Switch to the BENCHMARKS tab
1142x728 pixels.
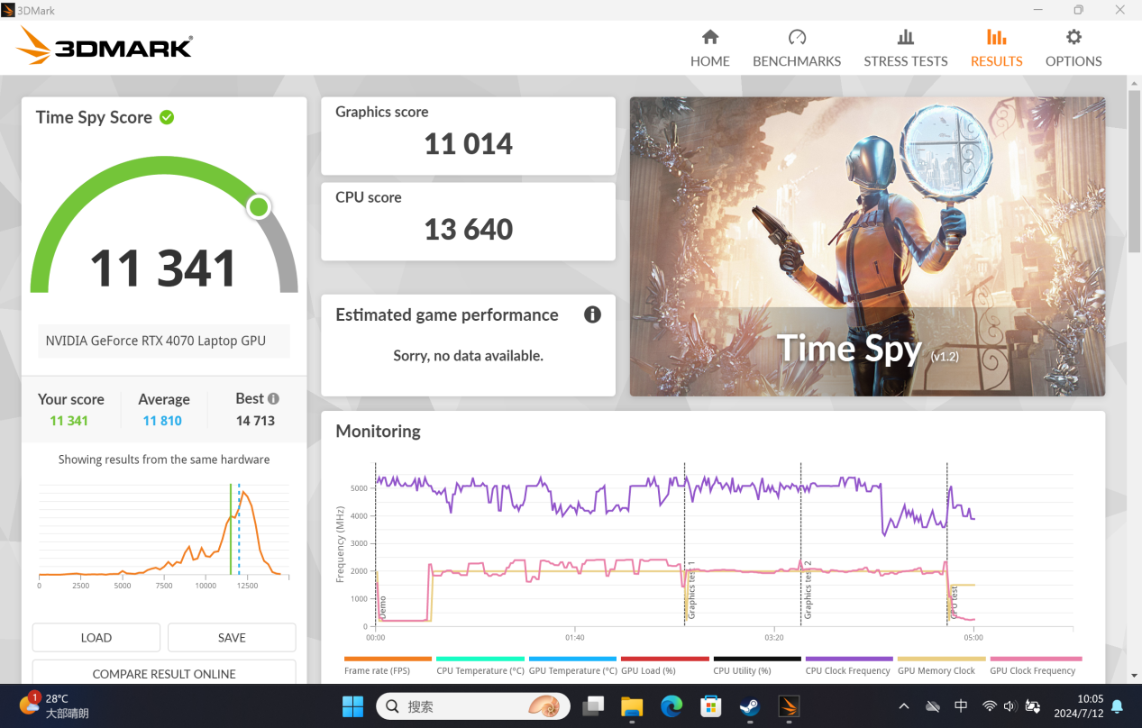point(797,48)
